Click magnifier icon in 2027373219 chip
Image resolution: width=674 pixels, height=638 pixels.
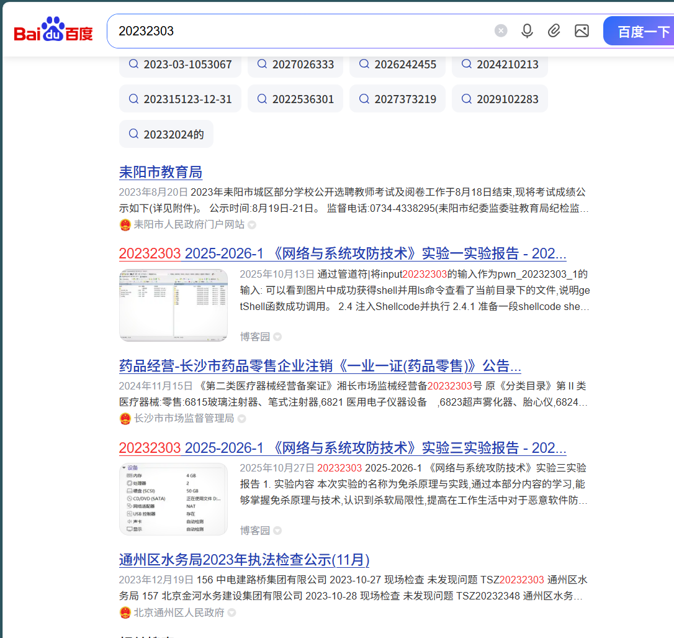coord(364,99)
